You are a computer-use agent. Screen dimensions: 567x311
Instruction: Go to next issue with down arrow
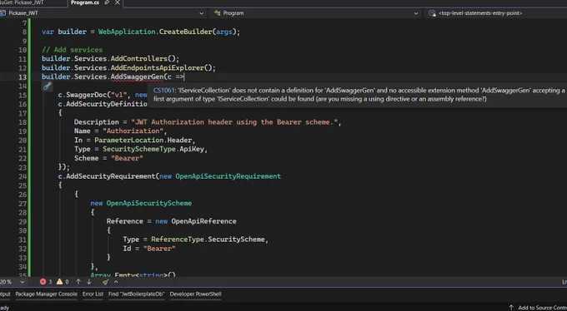[x=89, y=282]
